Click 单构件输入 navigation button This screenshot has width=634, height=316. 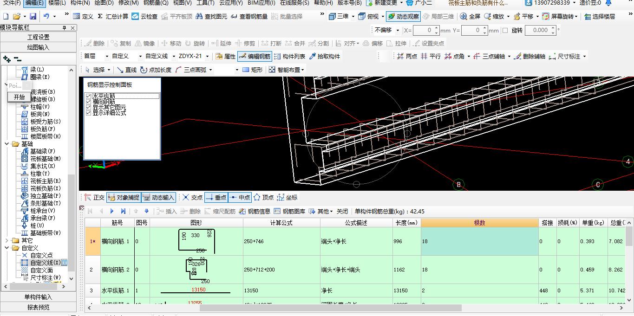(38, 297)
